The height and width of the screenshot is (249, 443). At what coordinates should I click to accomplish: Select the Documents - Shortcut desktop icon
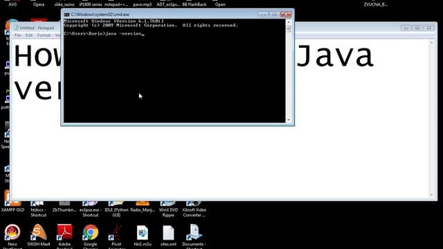click(195, 232)
